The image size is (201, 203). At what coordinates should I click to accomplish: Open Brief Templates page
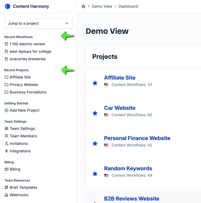coord(23,187)
